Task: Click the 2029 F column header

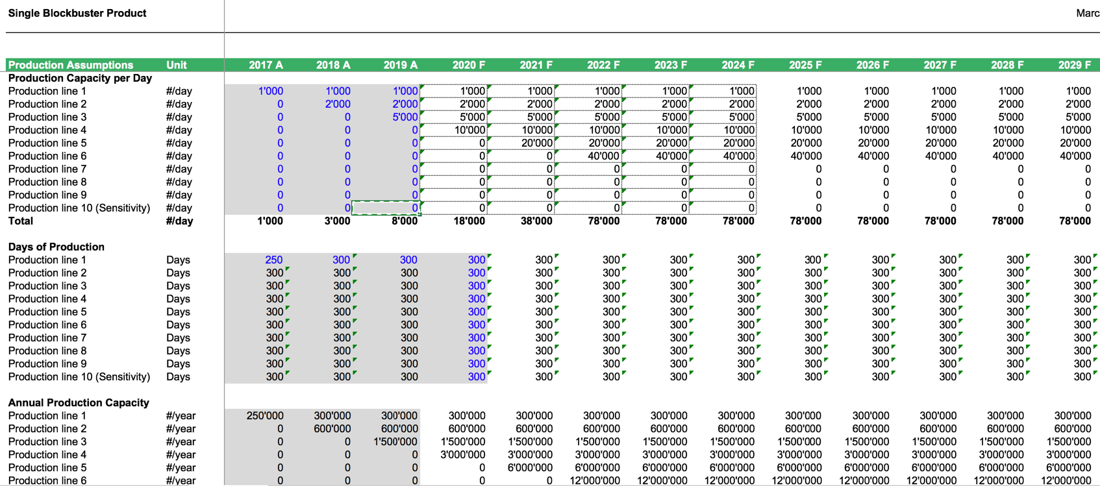Action: (x=1075, y=65)
